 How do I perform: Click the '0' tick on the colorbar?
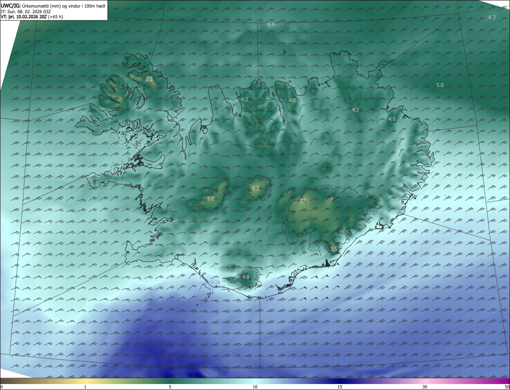2,387
